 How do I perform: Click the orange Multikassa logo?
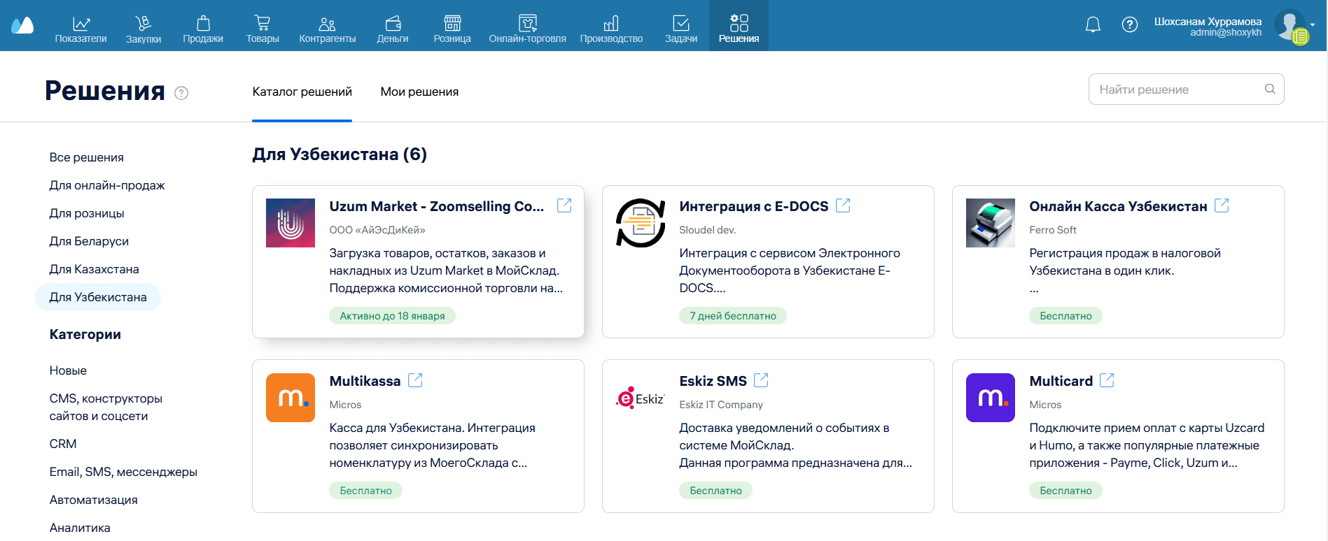click(x=291, y=398)
